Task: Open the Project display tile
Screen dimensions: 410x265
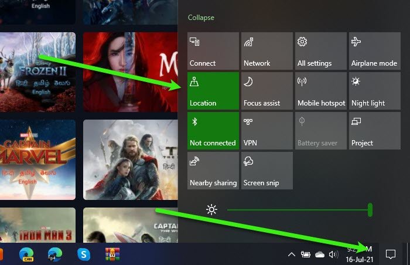Action: (375, 131)
